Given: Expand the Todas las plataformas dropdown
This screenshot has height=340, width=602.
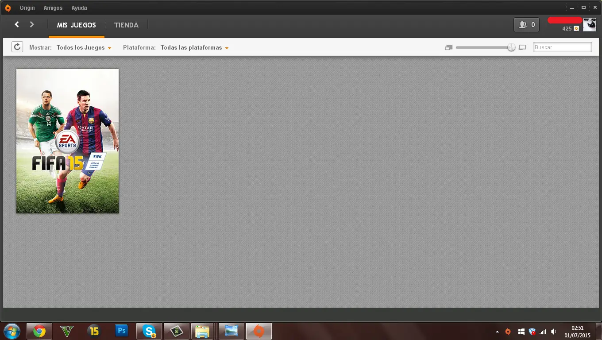Looking at the screenshot, I should (x=194, y=47).
